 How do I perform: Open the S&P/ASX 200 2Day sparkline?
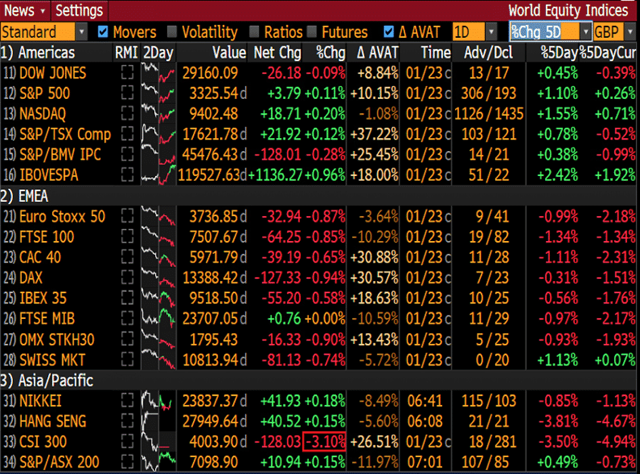point(158,462)
